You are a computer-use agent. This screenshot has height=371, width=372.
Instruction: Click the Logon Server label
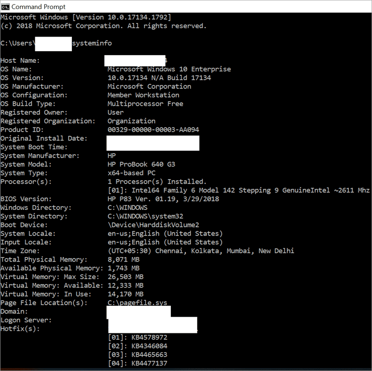pos(26,320)
